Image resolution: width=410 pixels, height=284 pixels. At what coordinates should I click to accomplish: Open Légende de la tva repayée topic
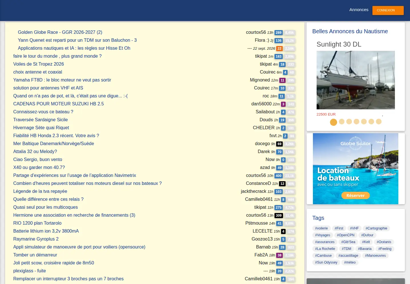pos(40,191)
